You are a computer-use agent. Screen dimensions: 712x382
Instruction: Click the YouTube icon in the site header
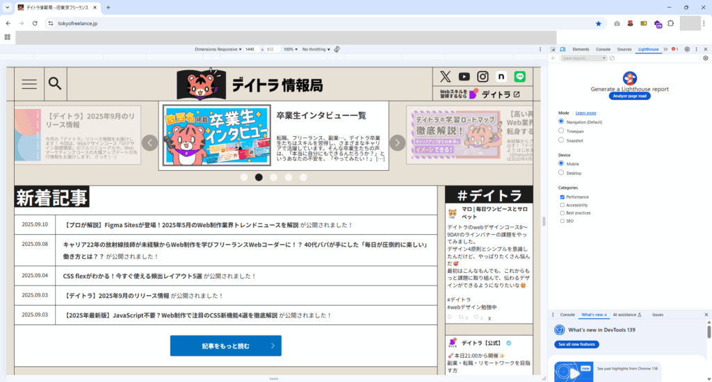point(464,76)
